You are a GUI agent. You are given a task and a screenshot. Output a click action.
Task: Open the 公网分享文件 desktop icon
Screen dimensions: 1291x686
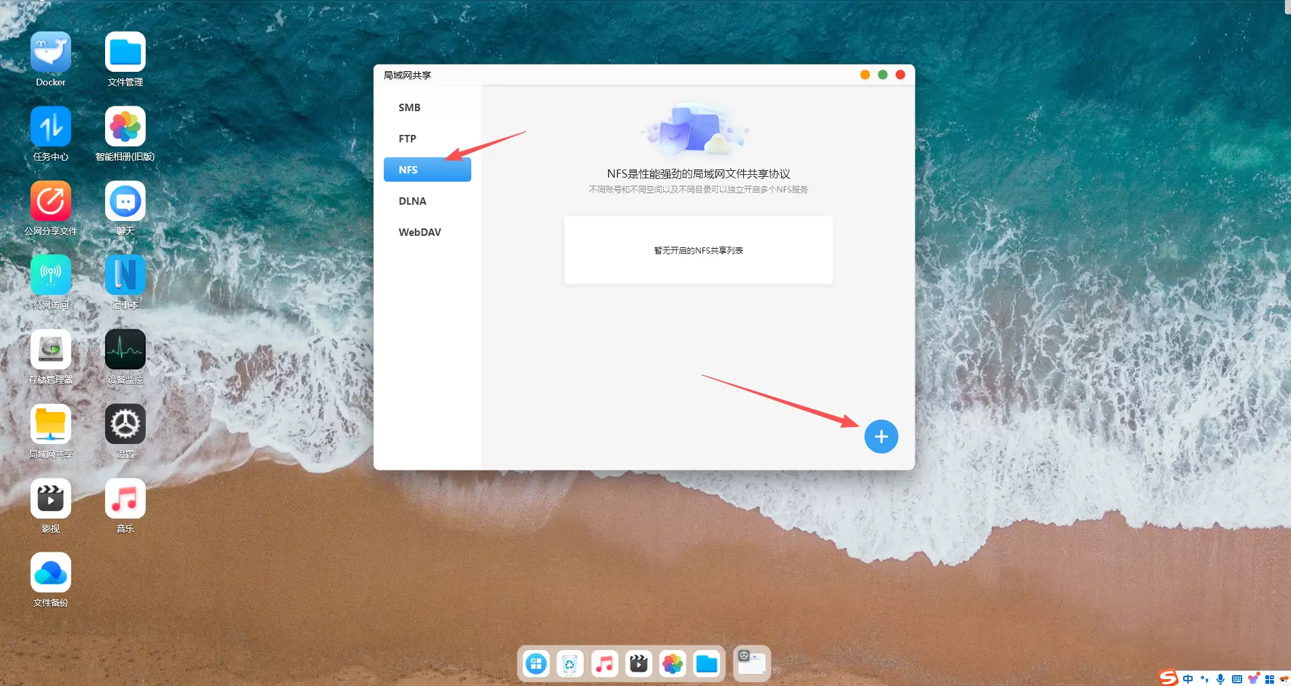pos(51,201)
